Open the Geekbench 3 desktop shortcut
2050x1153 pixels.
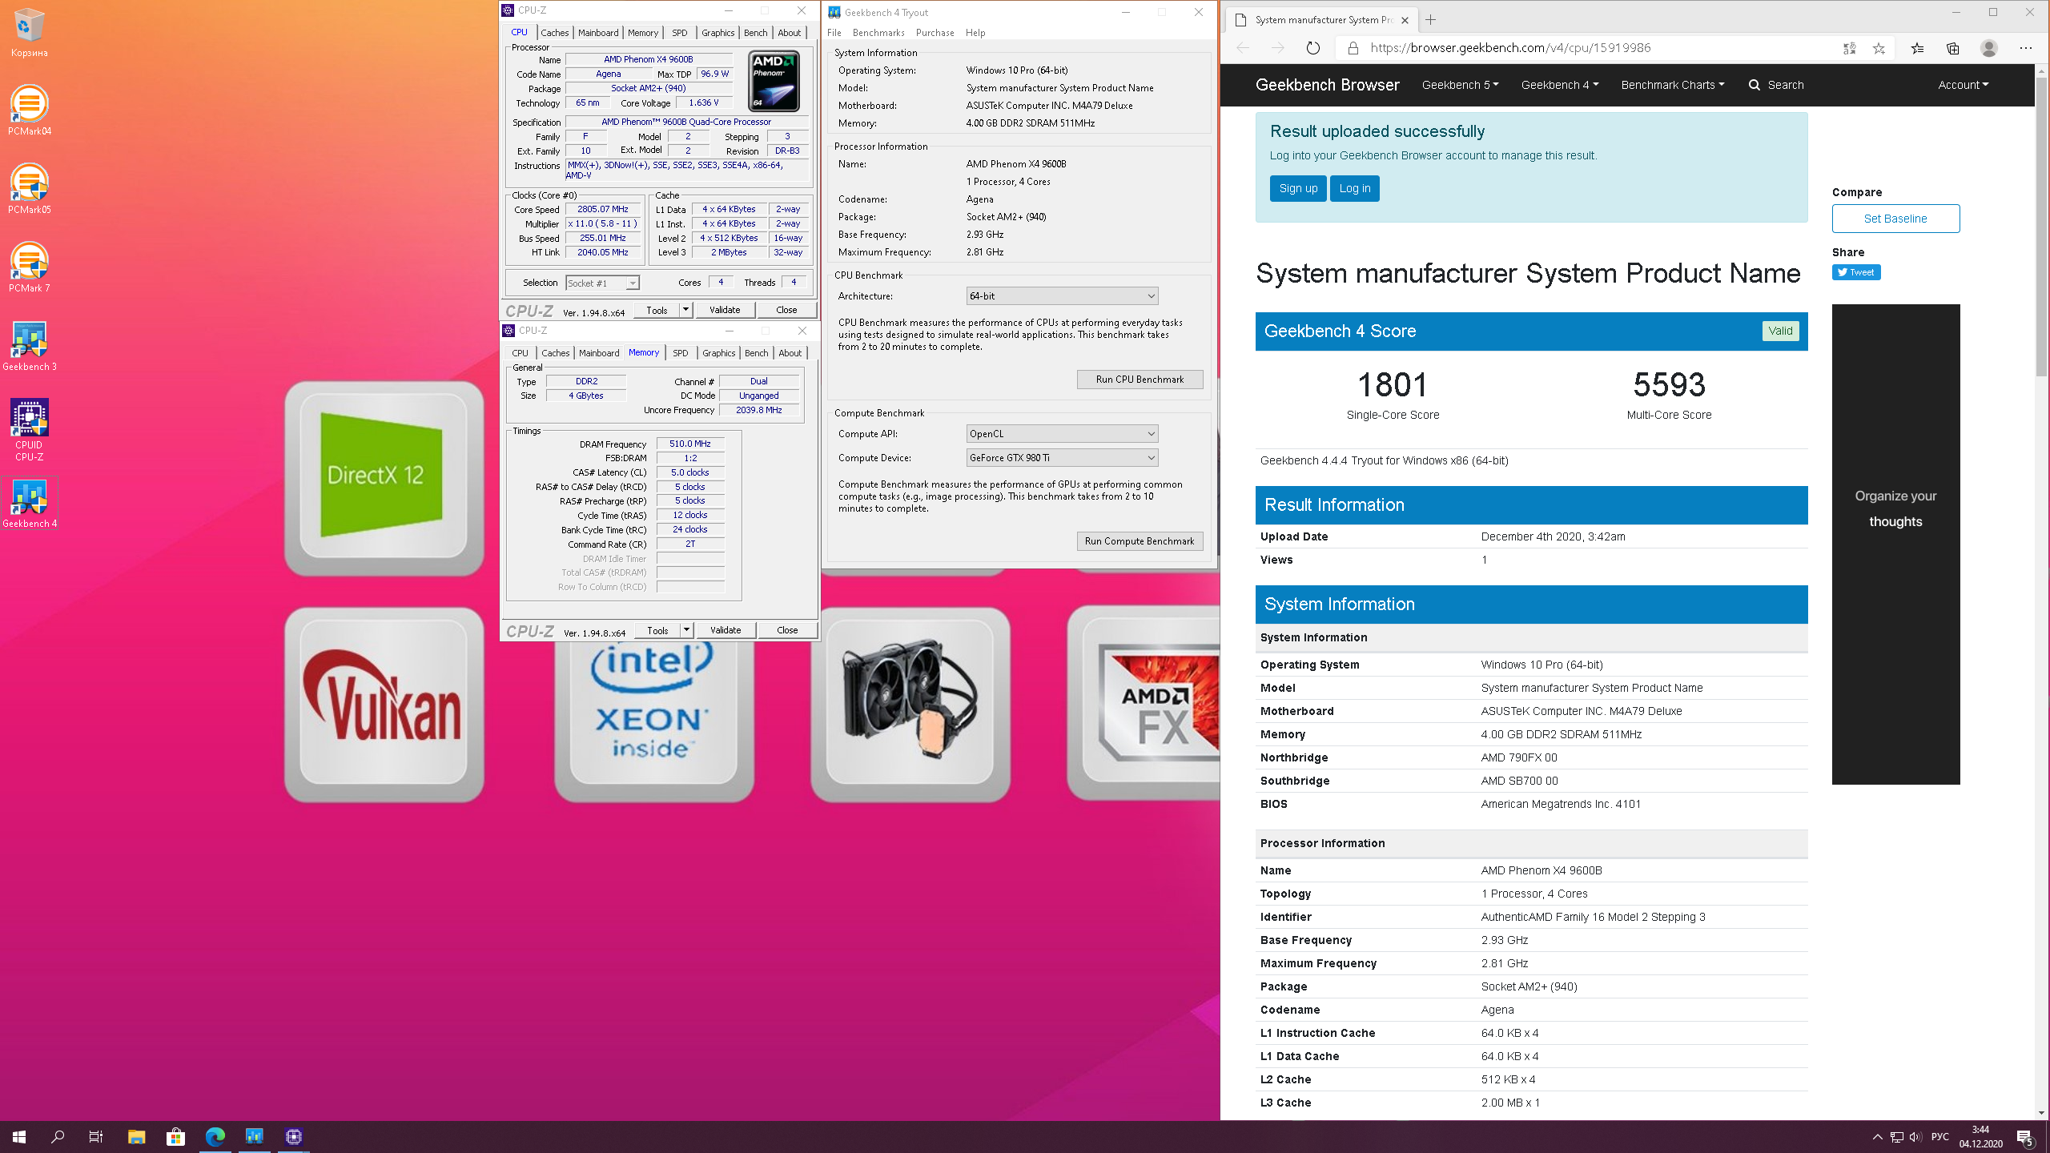click(29, 346)
